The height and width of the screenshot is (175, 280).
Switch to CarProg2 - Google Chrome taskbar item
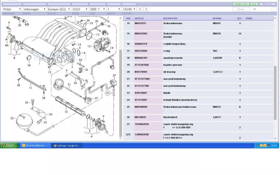click(67, 146)
